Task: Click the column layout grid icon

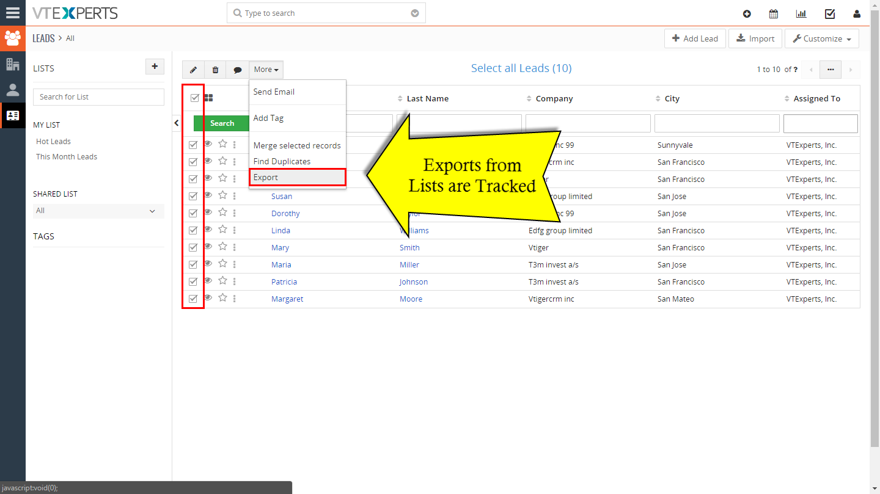Action: [208, 98]
